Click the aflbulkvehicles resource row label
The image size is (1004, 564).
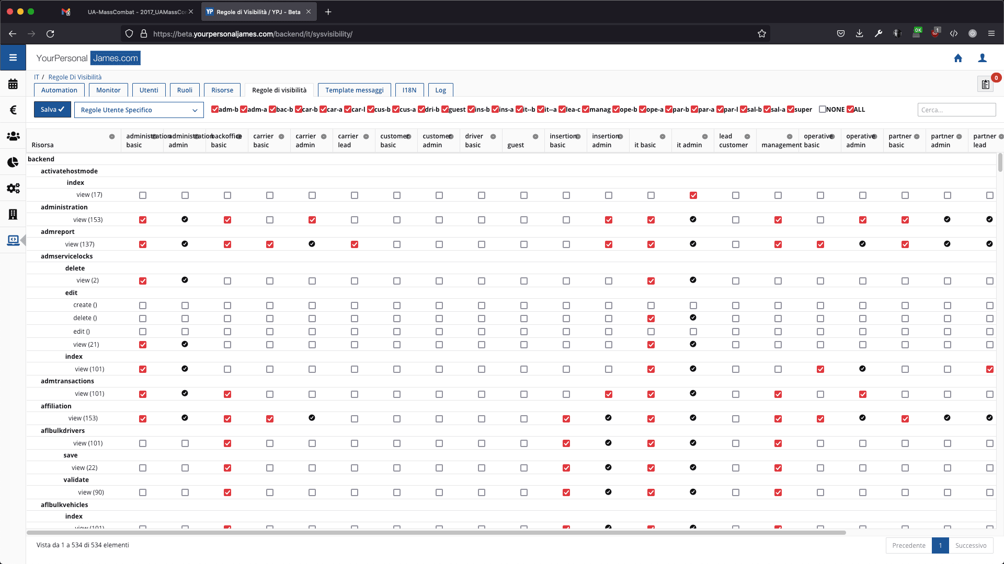click(x=64, y=505)
